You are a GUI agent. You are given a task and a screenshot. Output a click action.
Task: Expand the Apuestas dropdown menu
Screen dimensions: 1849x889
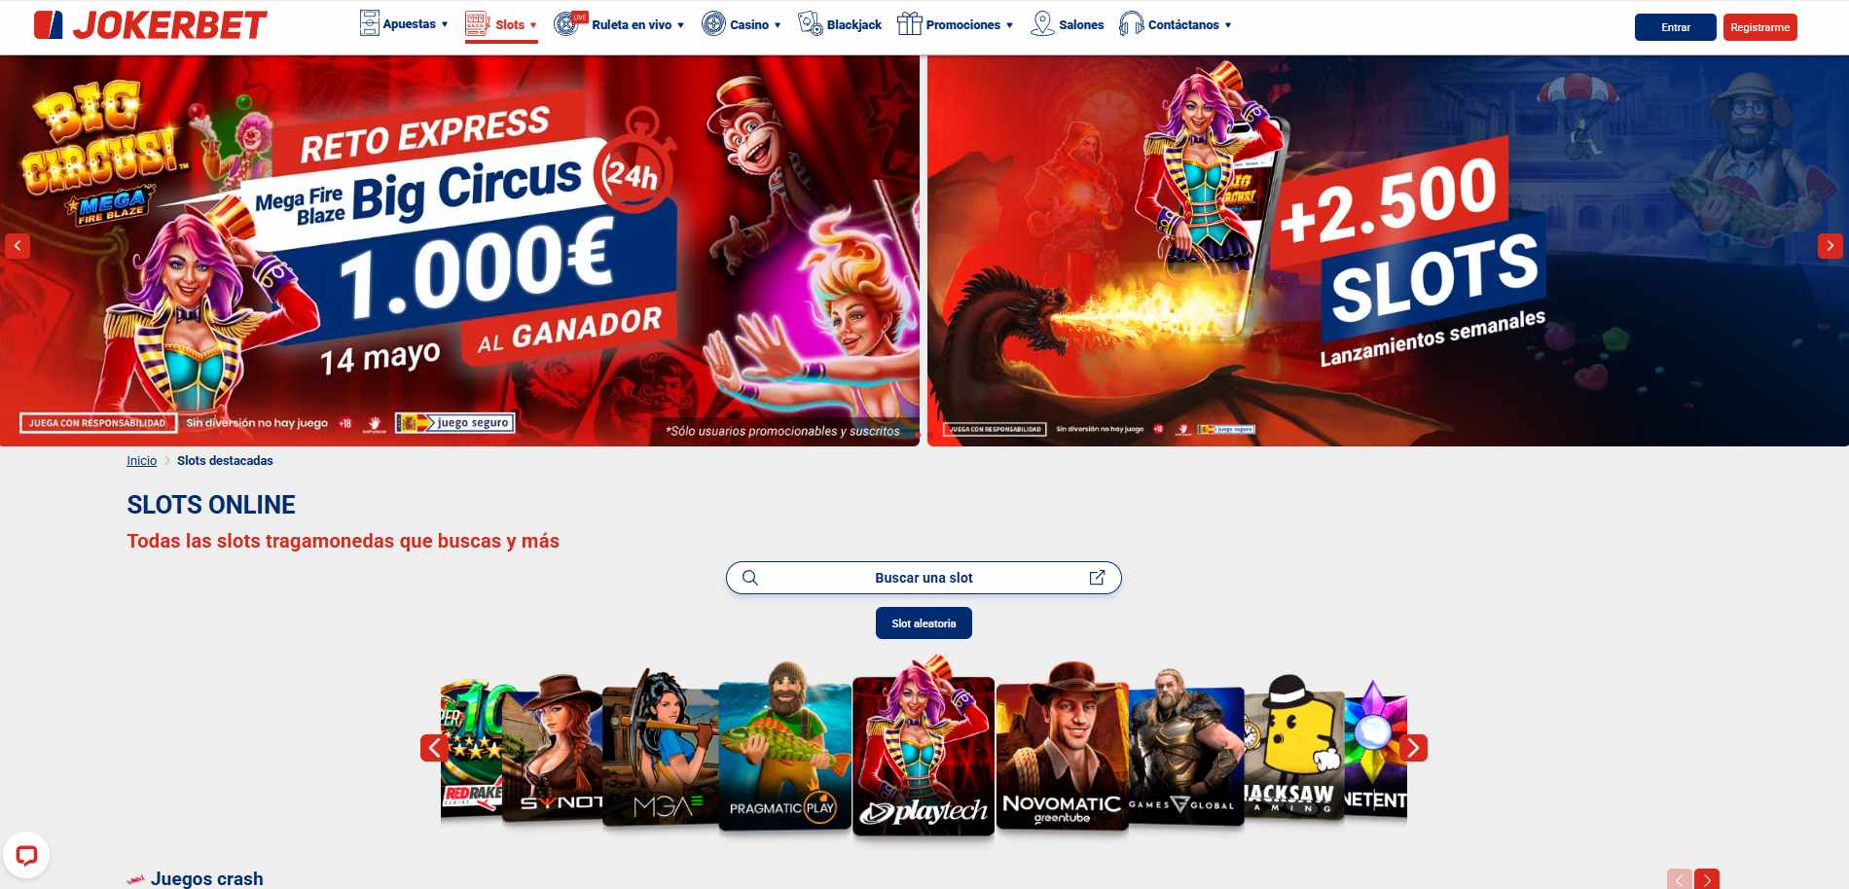[405, 24]
